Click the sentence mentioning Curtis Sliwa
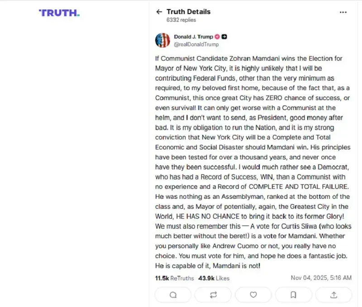This screenshot has height=307, width=362. (x=253, y=226)
